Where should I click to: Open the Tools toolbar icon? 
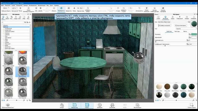[x=139, y=9]
